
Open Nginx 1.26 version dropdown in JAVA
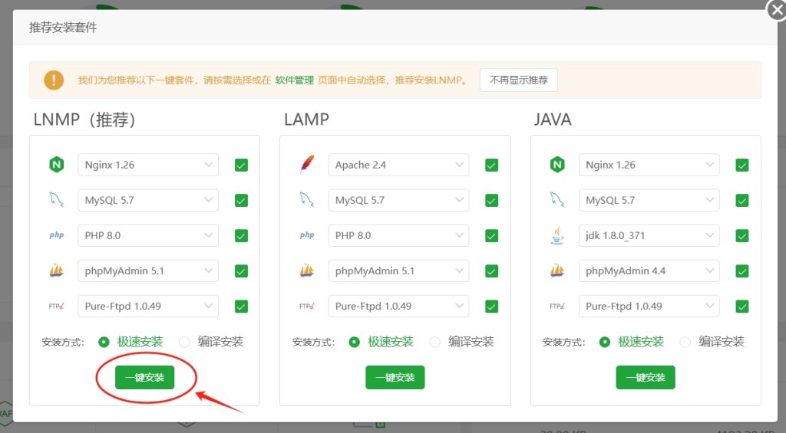[x=649, y=165]
